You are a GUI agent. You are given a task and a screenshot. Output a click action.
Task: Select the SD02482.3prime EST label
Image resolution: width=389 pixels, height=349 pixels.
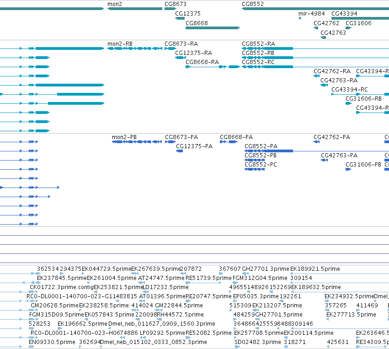tap(258, 342)
